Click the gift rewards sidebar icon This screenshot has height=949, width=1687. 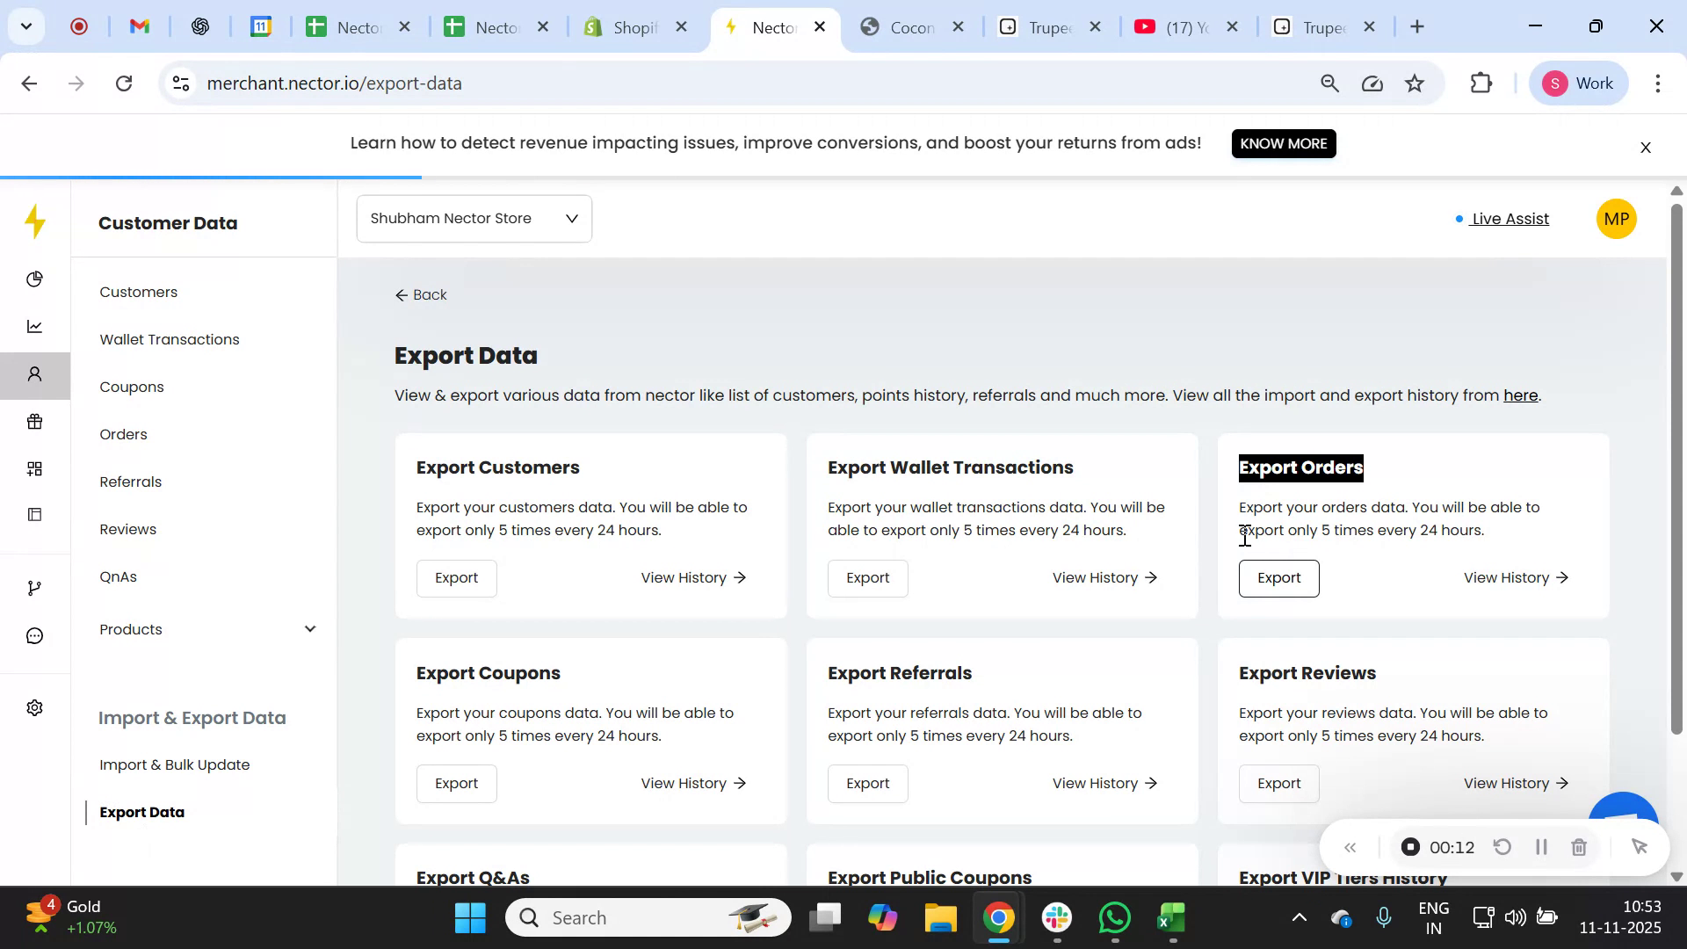pos(34,422)
